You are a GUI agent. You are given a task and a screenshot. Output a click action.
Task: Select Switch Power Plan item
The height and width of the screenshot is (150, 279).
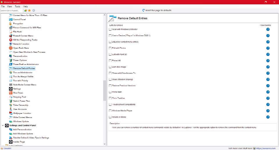(22, 101)
